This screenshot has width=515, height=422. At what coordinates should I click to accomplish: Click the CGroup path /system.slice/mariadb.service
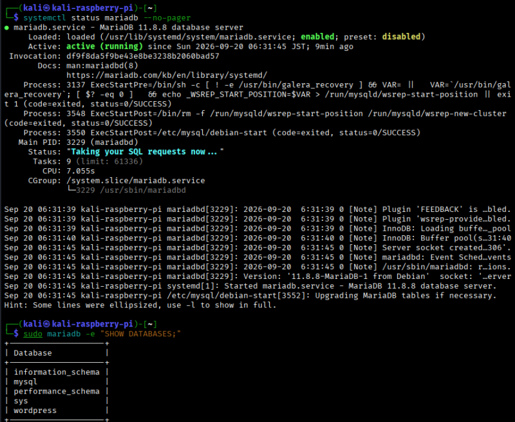136,180
